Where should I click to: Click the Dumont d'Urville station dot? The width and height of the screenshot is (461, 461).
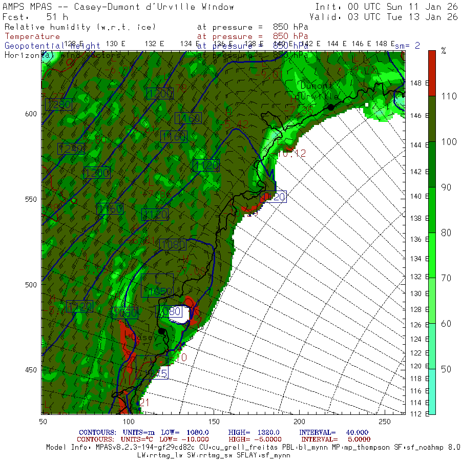[x=331, y=107]
